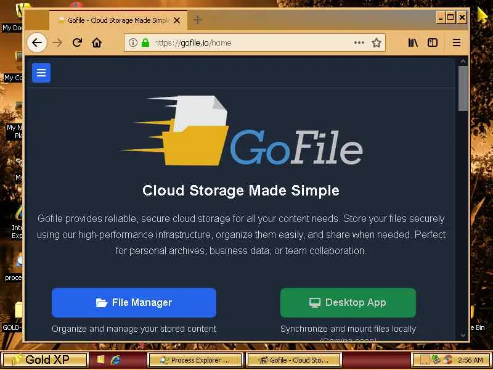Open the Library icon in toolbar
493x370 pixels.
click(x=413, y=43)
